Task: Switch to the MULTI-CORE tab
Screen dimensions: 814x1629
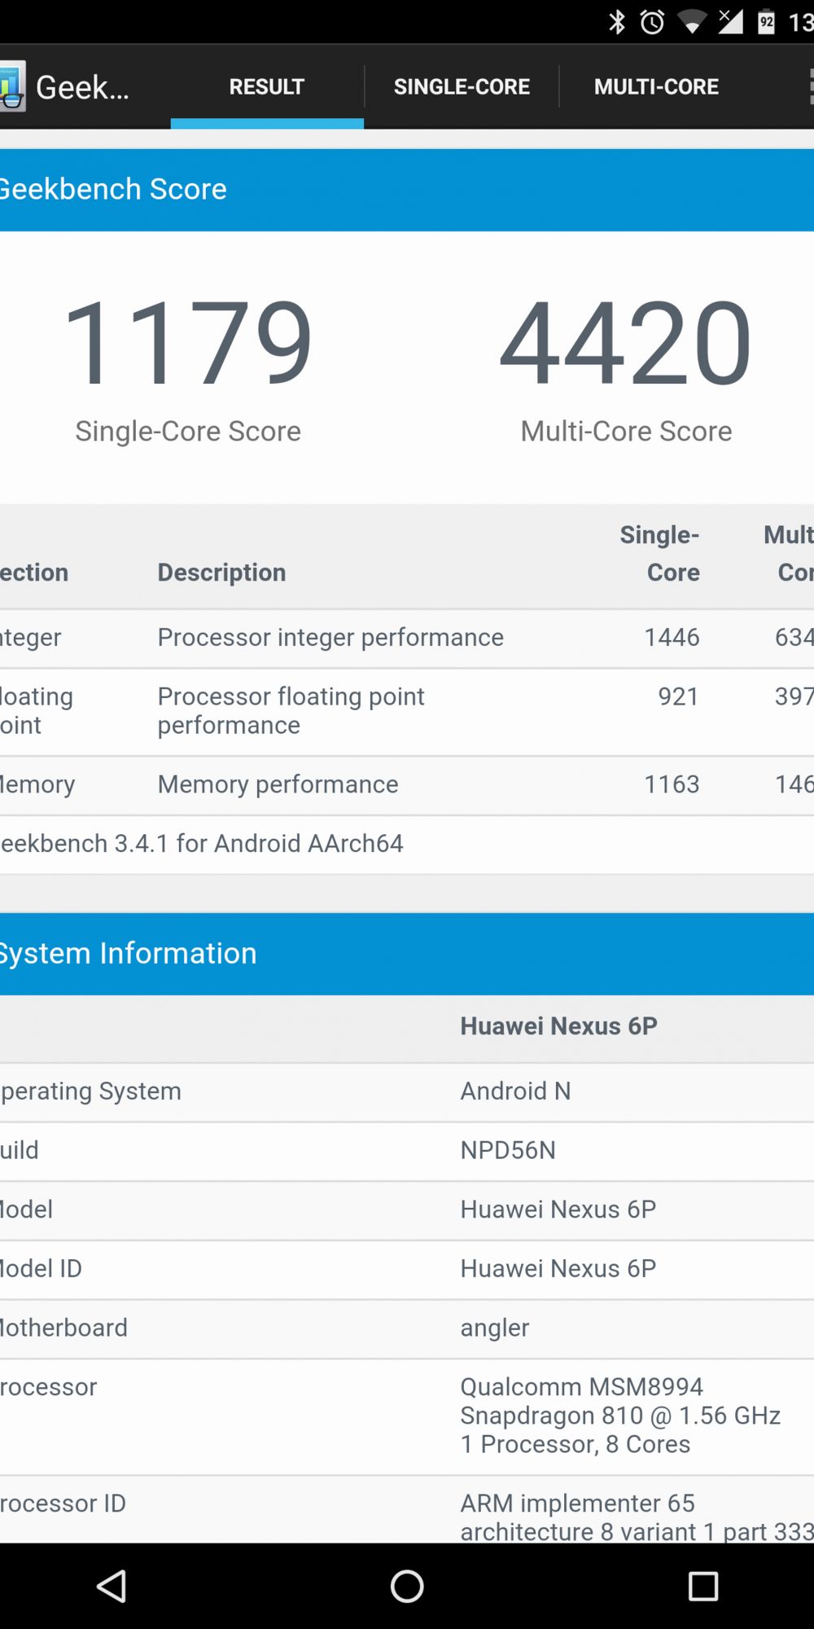Action: 656,86
